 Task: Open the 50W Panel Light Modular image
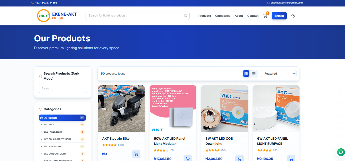tap(173, 109)
